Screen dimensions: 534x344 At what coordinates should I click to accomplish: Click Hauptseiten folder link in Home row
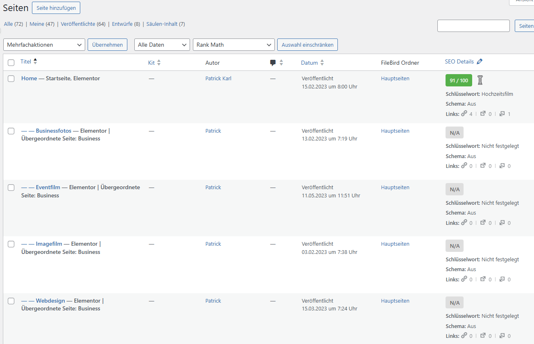[395, 78]
